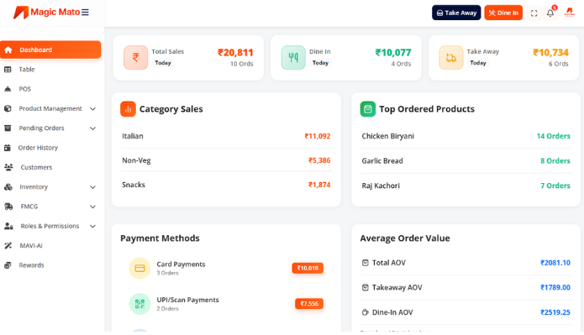Click the Order History calendar icon
The height and width of the screenshot is (335, 584).
(x=7, y=148)
